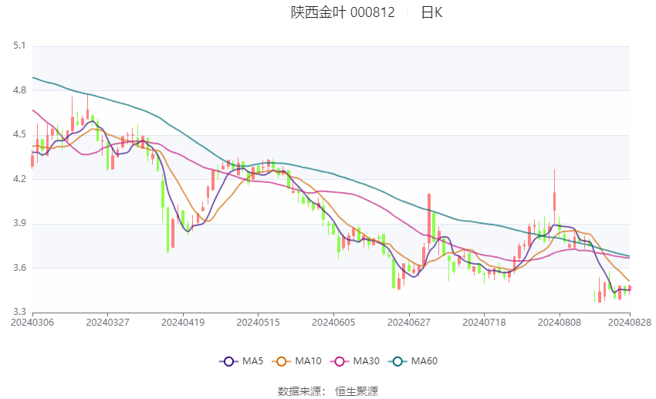The width and height of the screenshot is (656, 399).
Task: Click the 日K label in title
Action: (431, 12)
